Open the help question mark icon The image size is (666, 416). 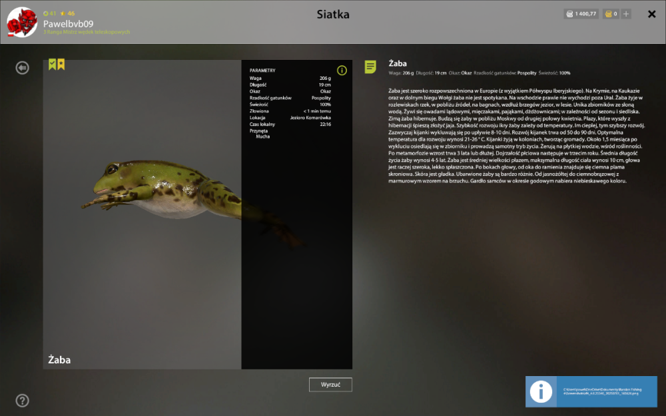[22, 400]
